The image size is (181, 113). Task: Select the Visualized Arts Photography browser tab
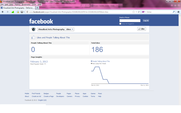pos(18,8)
